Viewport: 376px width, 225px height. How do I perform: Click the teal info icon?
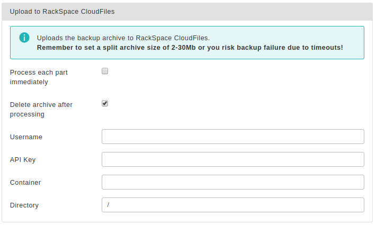click(x=24, y=38)
